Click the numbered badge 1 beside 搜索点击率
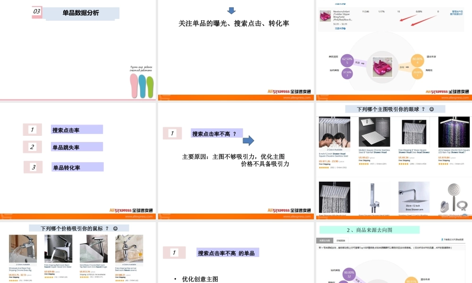Screen dimensions: 472x283 [x=32, y=129]
